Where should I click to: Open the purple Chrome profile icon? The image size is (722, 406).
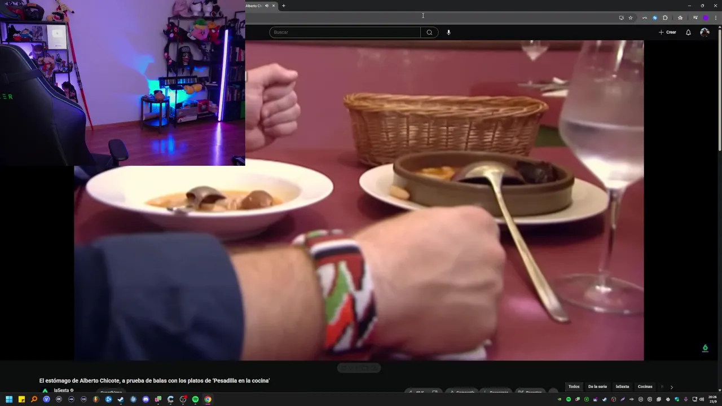click(706, 17)
